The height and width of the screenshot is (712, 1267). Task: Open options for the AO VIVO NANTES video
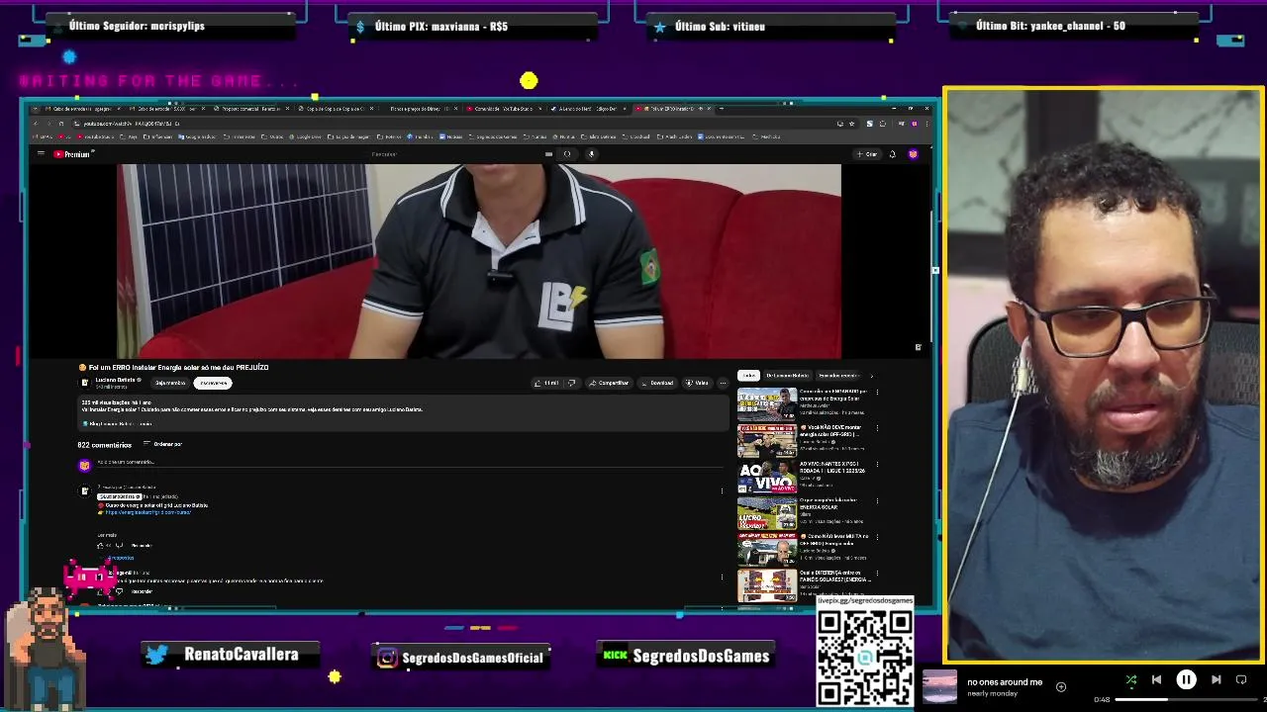pyautogui.click(x=877, y=465)
